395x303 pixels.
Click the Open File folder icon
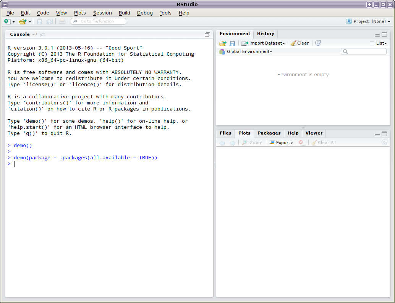tap(23, 22)
